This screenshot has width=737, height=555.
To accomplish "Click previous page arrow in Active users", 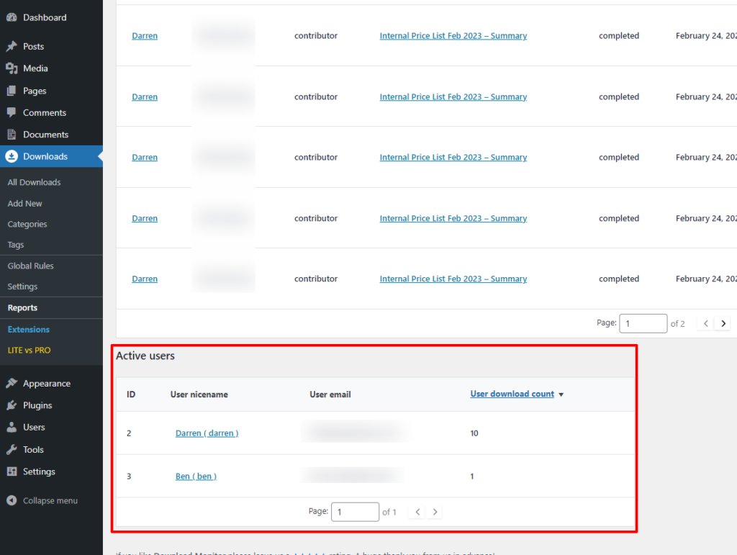I will [x=417, y=512].
